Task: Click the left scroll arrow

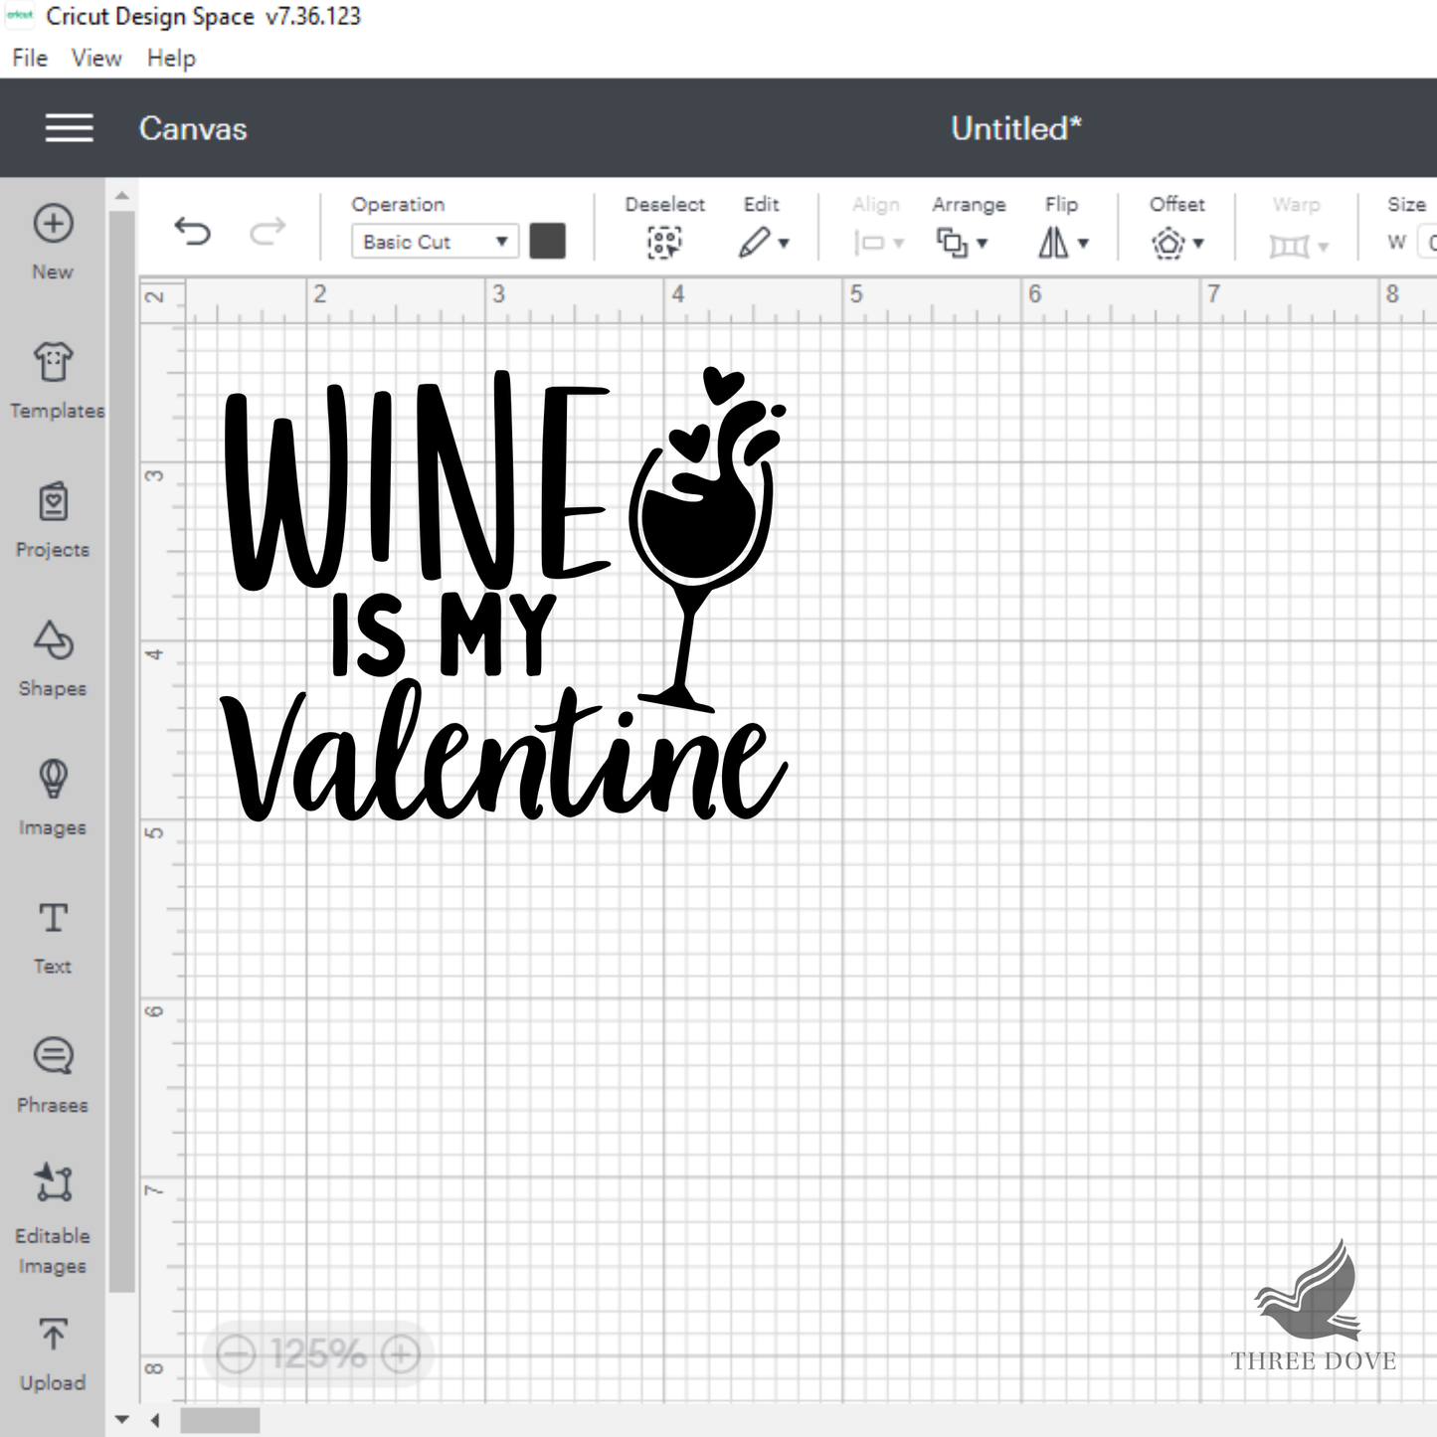Action: (155, 1420)
